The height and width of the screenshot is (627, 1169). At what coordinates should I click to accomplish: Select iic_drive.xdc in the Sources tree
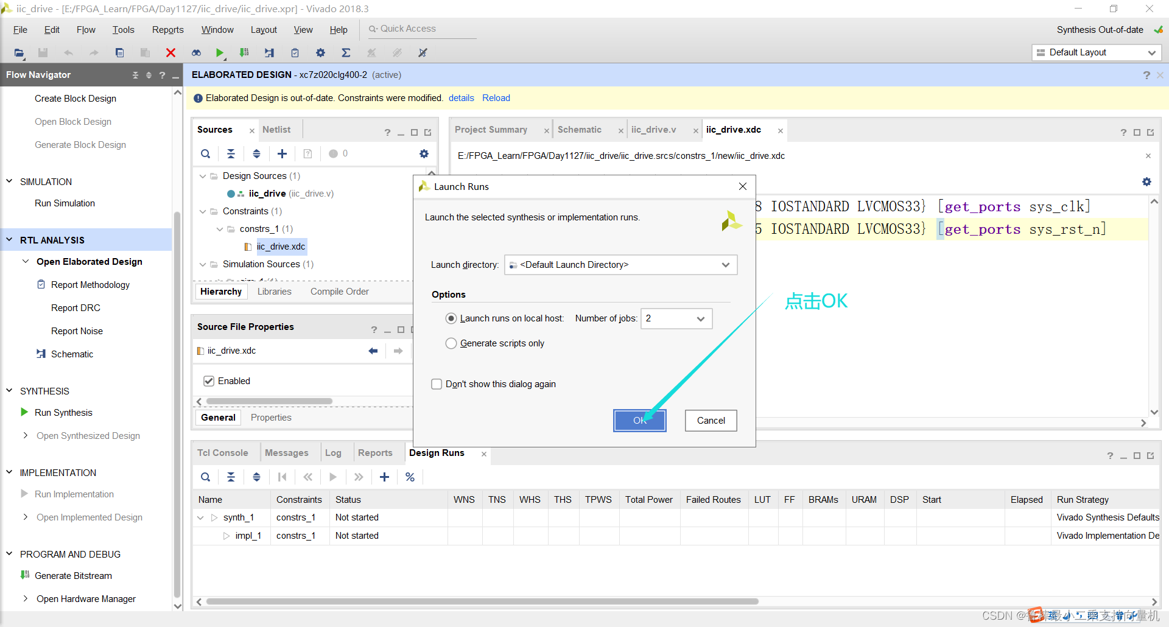(x=281, y=247)
